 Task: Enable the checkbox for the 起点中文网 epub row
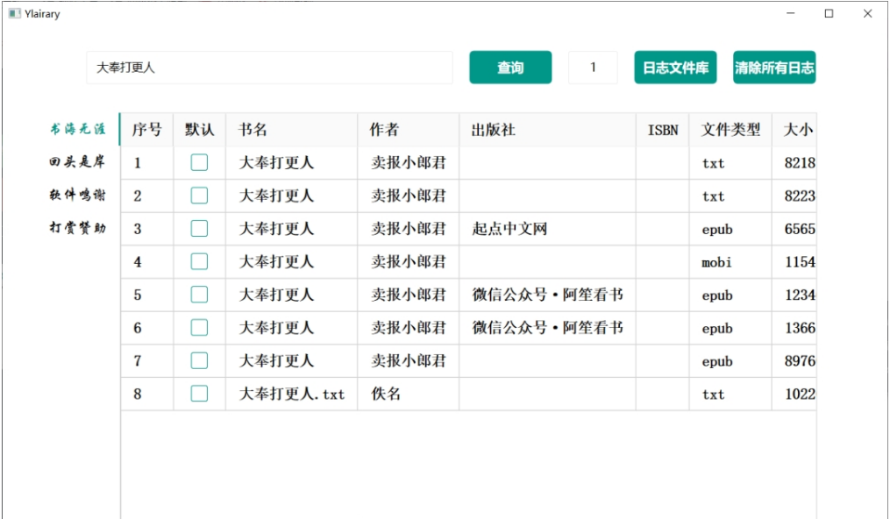pos(200,229)
